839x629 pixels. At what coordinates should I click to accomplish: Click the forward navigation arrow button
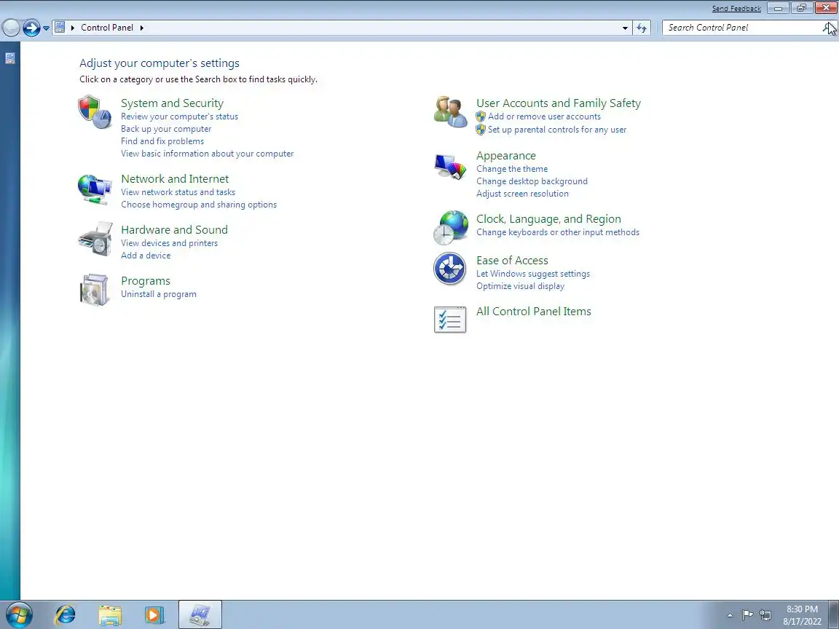click(31, 27)
